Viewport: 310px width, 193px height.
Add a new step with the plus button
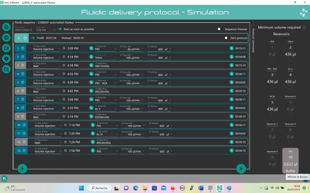coord(22,169)
